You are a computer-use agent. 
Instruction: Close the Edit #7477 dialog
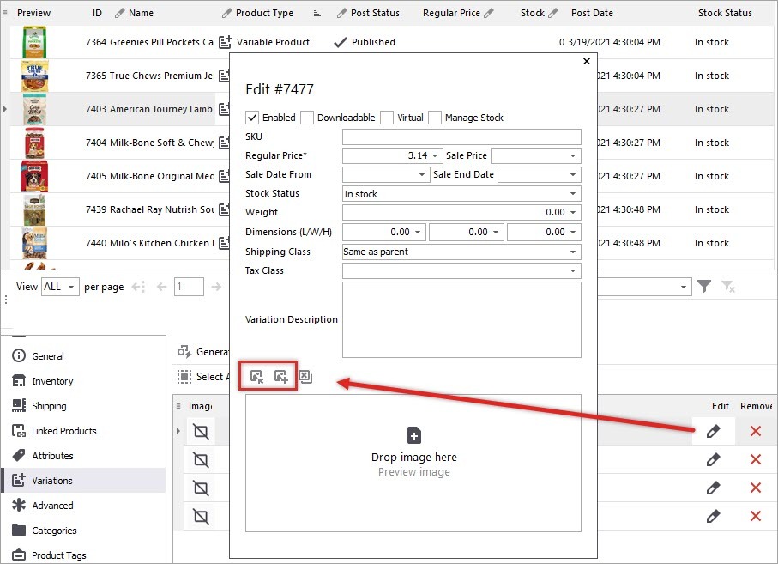[587, 62]
